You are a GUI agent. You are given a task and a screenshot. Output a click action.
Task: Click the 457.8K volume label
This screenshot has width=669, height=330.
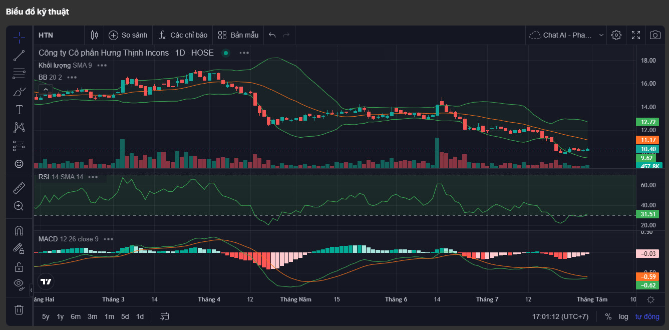649,166
